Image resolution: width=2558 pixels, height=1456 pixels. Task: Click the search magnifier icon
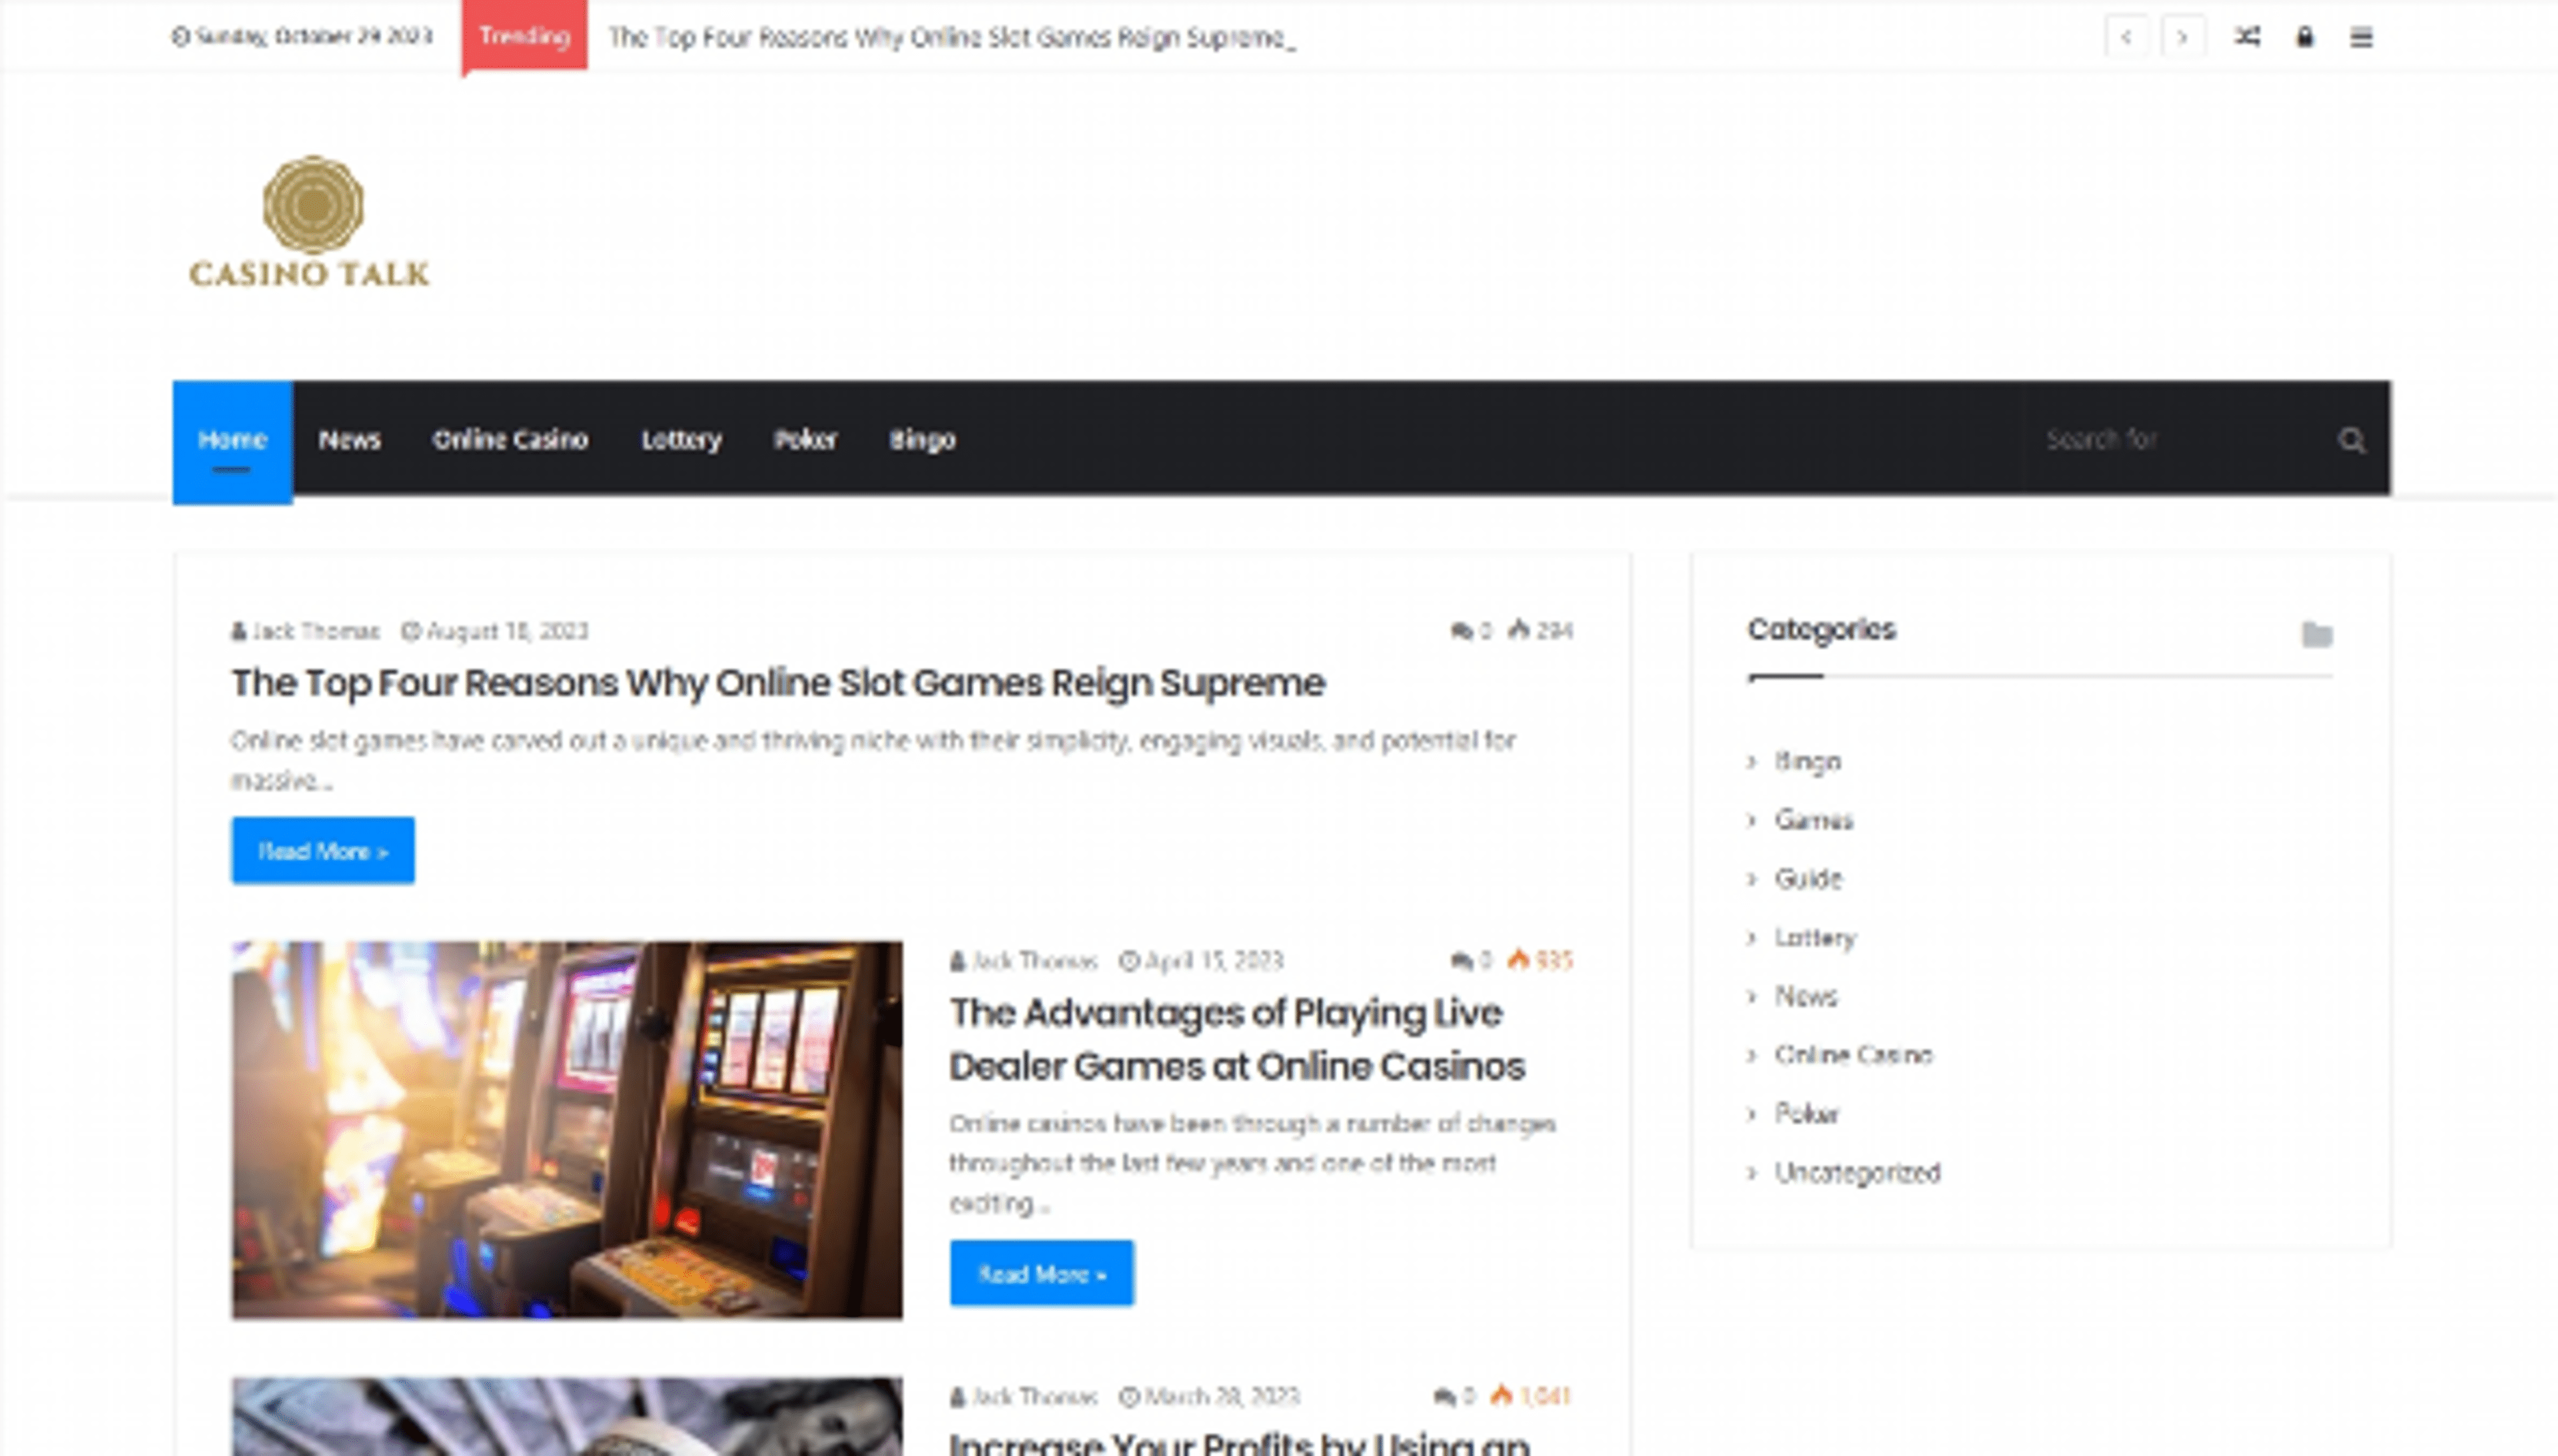tap(2351, 440)
